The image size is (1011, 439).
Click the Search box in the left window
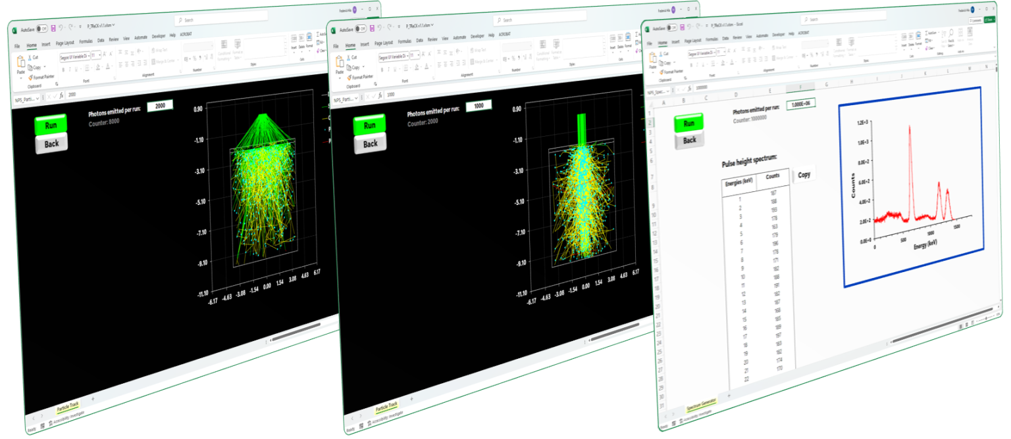coord(220,18)
